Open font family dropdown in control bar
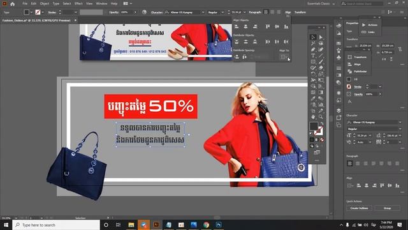Viewport: 408px width, 230px height. 203,12
